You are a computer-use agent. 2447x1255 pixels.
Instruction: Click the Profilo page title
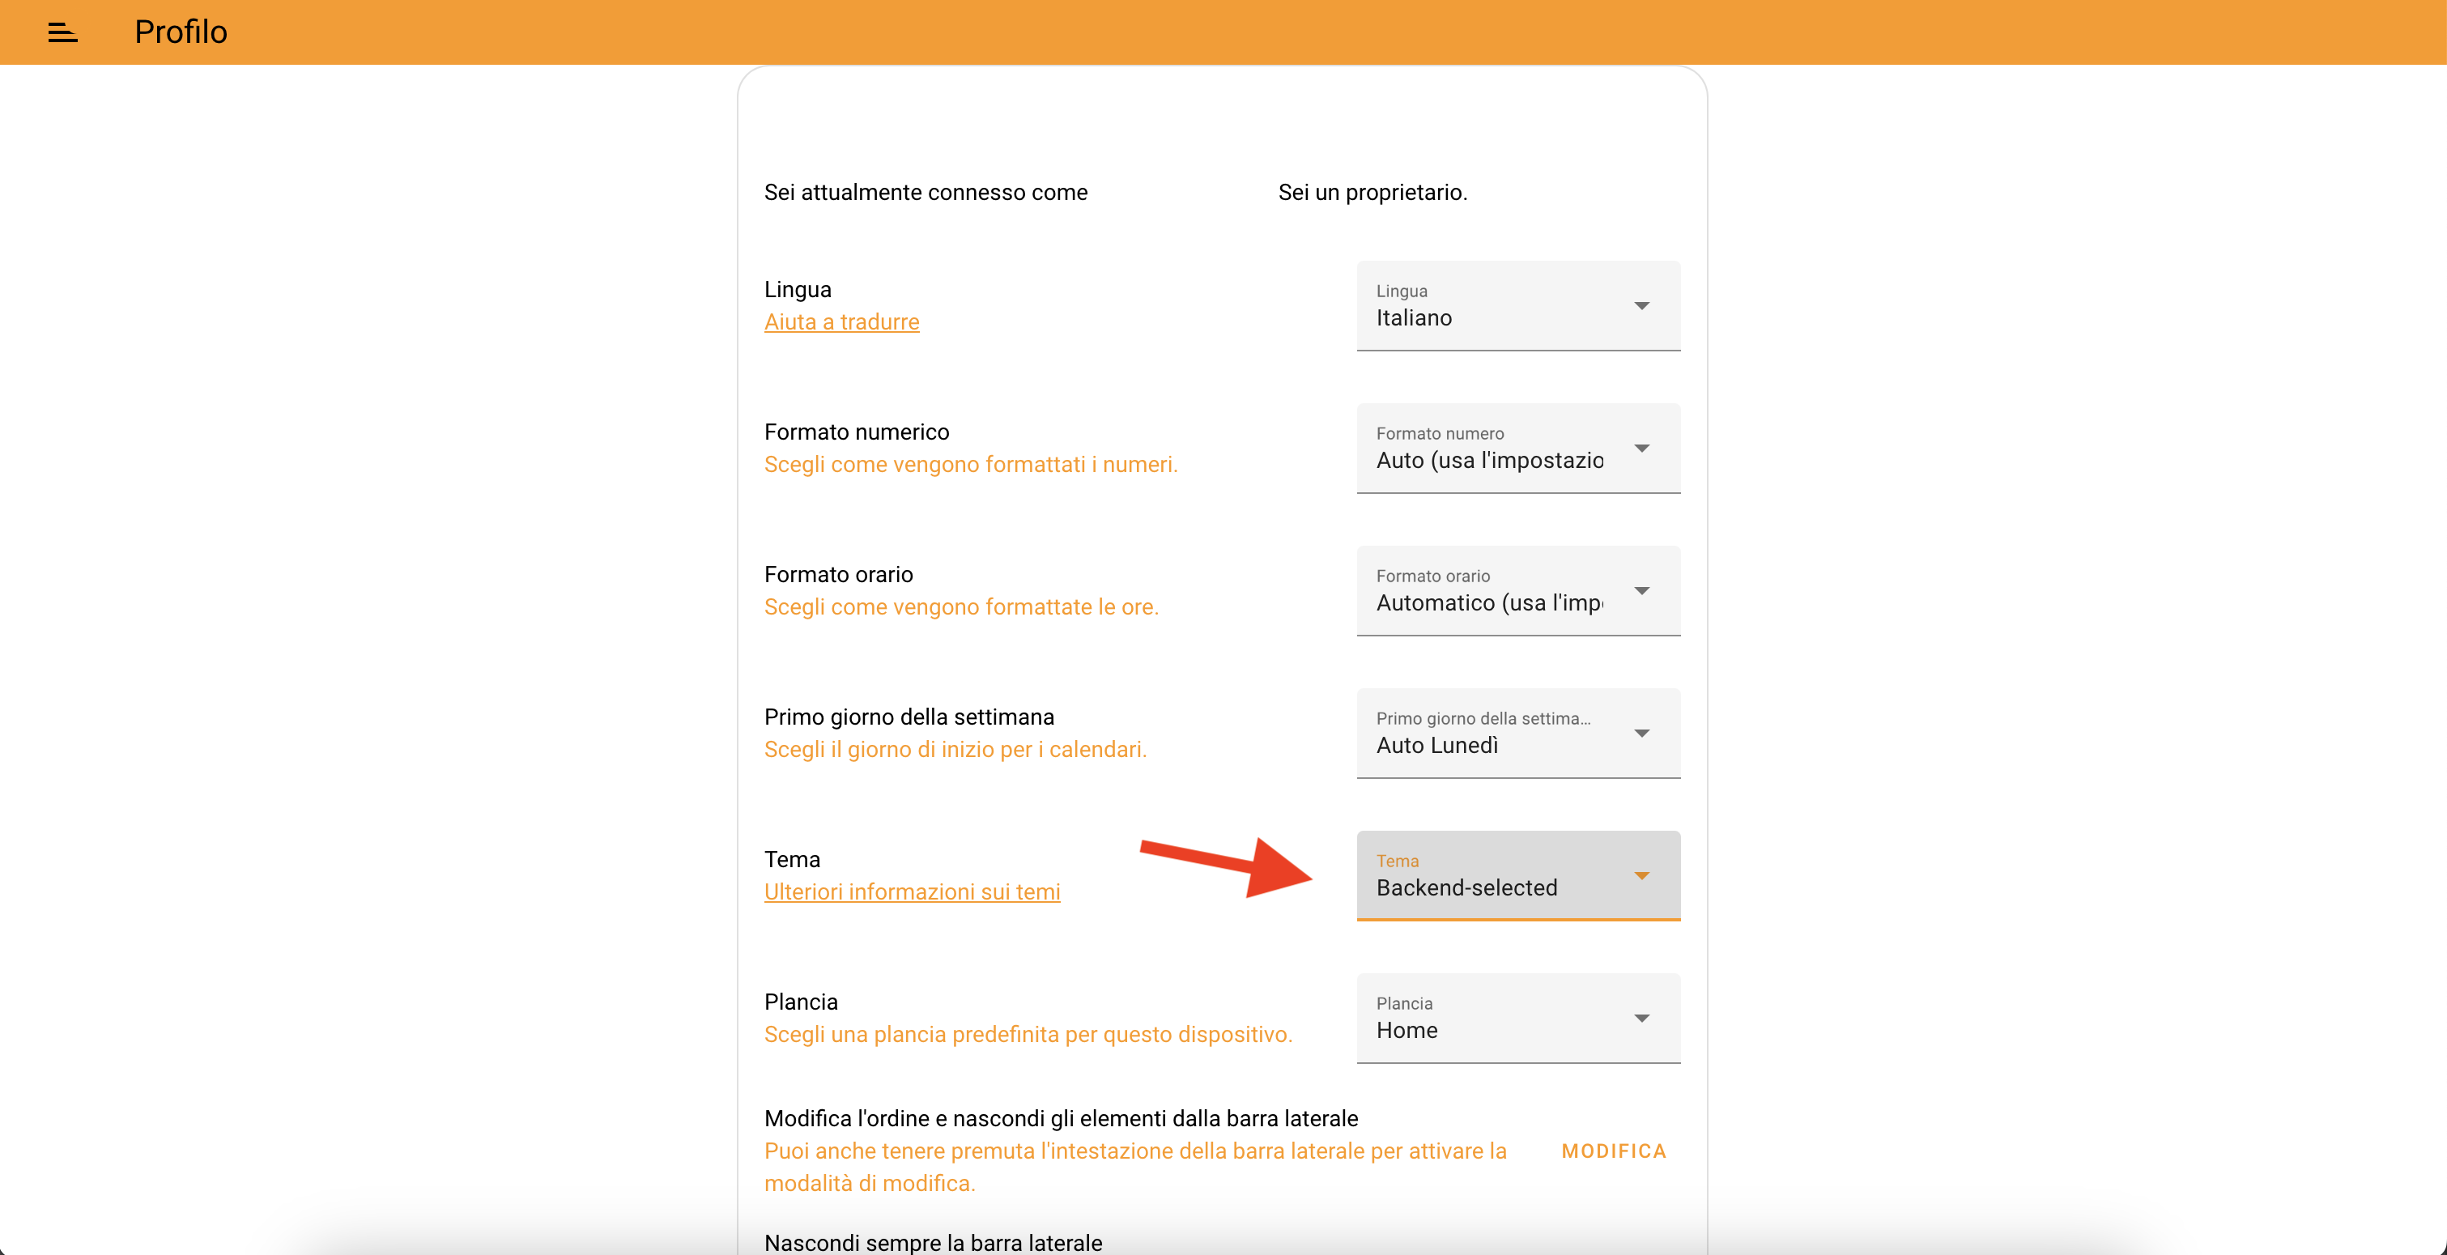pos(181,32)
